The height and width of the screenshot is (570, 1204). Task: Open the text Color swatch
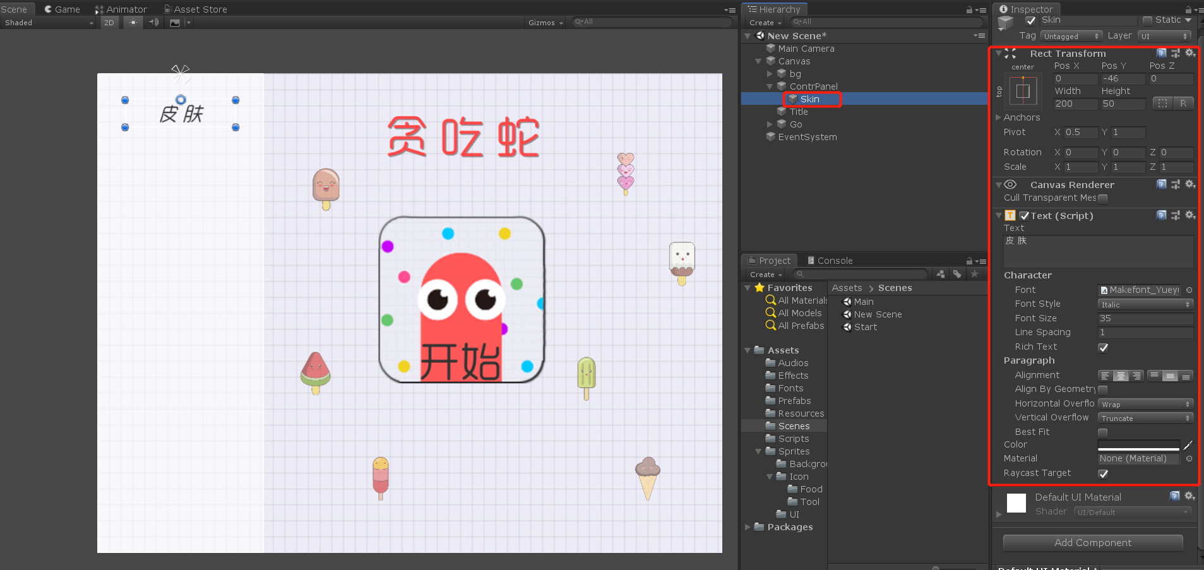[x=1138, y=445]
